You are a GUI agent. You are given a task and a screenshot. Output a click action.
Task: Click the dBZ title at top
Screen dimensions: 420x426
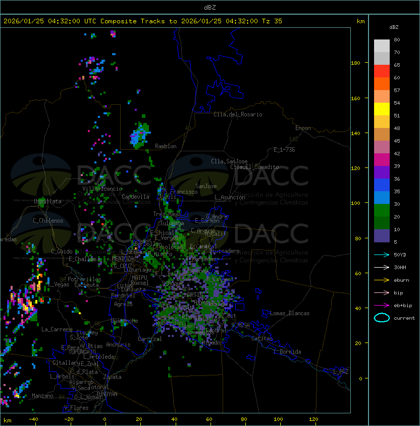210,7
